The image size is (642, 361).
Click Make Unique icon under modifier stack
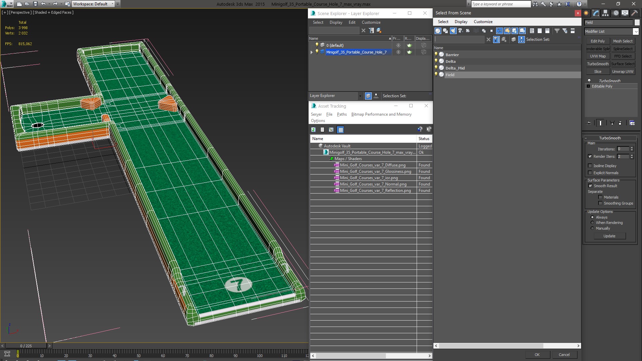coord(612,123)
